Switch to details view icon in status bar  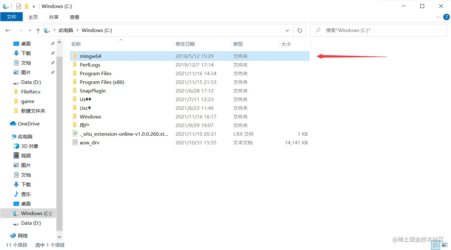point(436,245)
